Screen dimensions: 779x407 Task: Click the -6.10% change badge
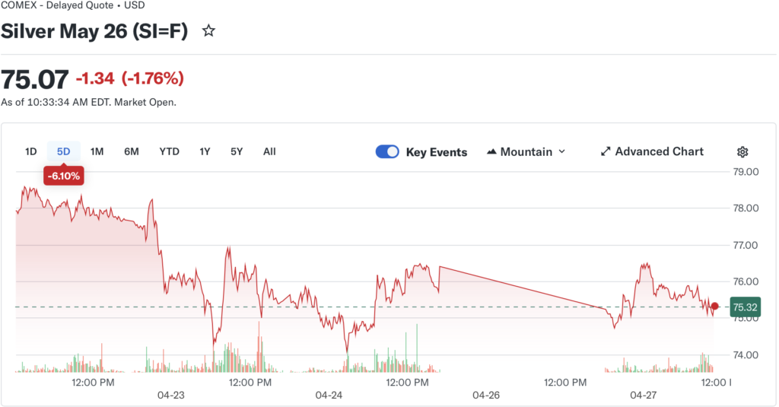pyautogui.click(x=64, y=176)
